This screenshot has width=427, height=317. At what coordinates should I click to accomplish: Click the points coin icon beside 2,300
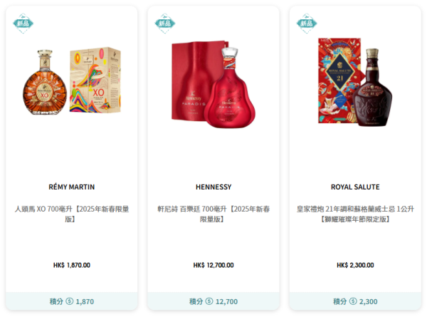(x=353, y=301)
